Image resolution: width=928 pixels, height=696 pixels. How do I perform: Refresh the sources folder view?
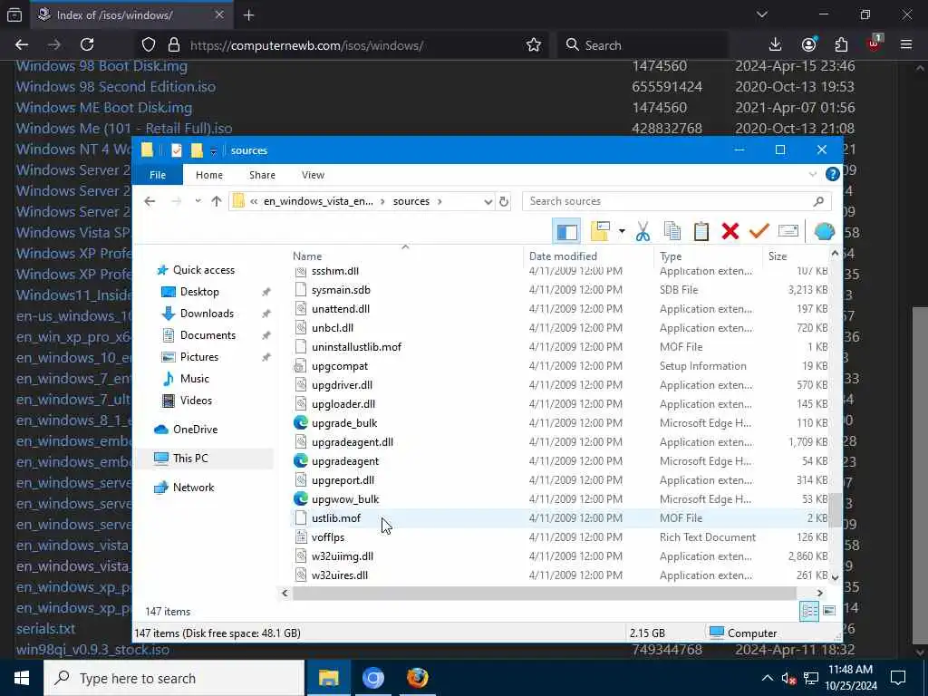[x=504, y=202]
